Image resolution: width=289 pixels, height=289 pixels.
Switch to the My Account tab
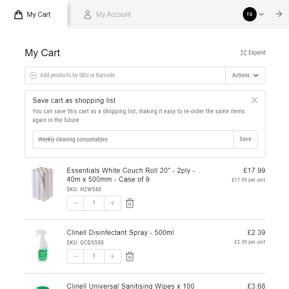107,15
